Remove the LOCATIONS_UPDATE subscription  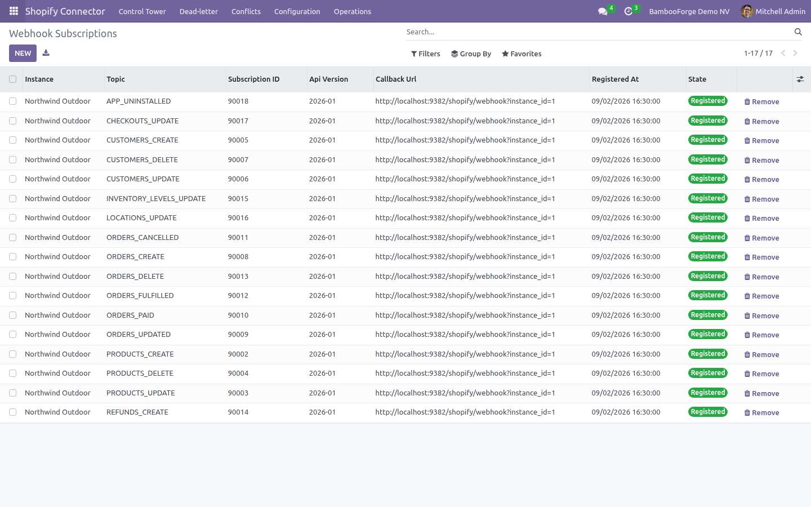(761, 219)
